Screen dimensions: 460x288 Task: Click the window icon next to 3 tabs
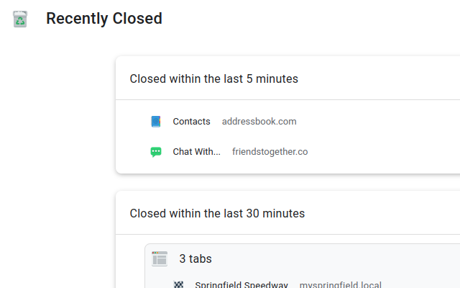[160, 258]
